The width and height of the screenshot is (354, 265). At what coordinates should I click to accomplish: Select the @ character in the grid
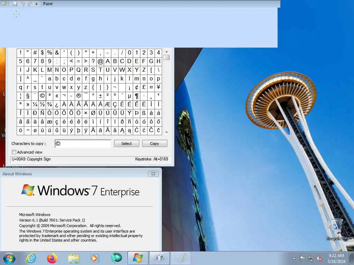(100, 61)
